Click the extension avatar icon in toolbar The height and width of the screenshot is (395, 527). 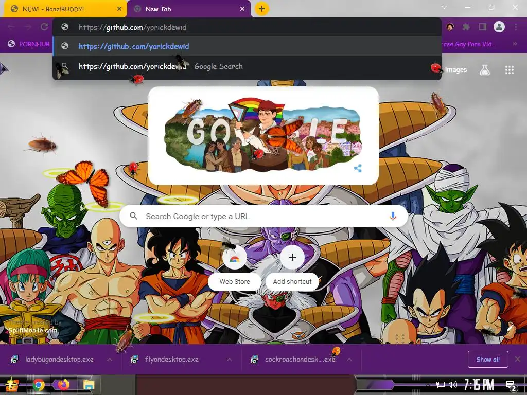coord(450,27)
